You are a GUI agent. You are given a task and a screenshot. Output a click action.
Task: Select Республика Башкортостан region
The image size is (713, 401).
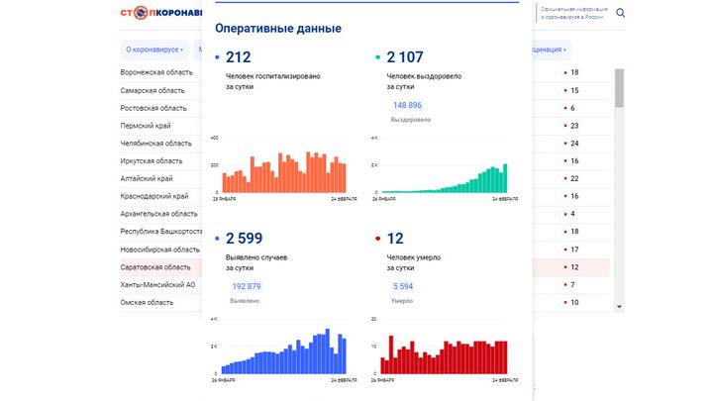(160, 232)
